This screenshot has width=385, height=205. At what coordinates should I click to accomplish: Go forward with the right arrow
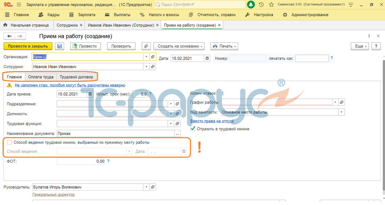(x=20, y=36)
